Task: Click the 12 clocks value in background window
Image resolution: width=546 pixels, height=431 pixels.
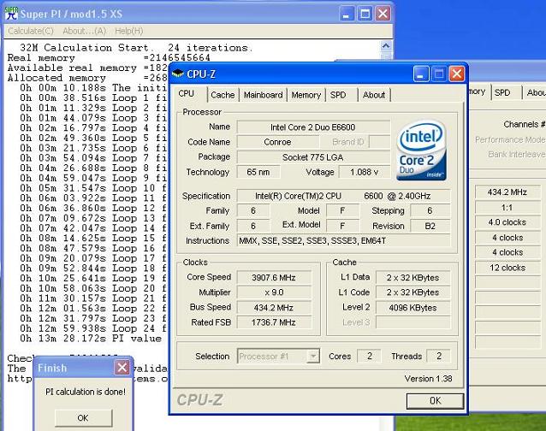Action: click(x=507, y=268)
